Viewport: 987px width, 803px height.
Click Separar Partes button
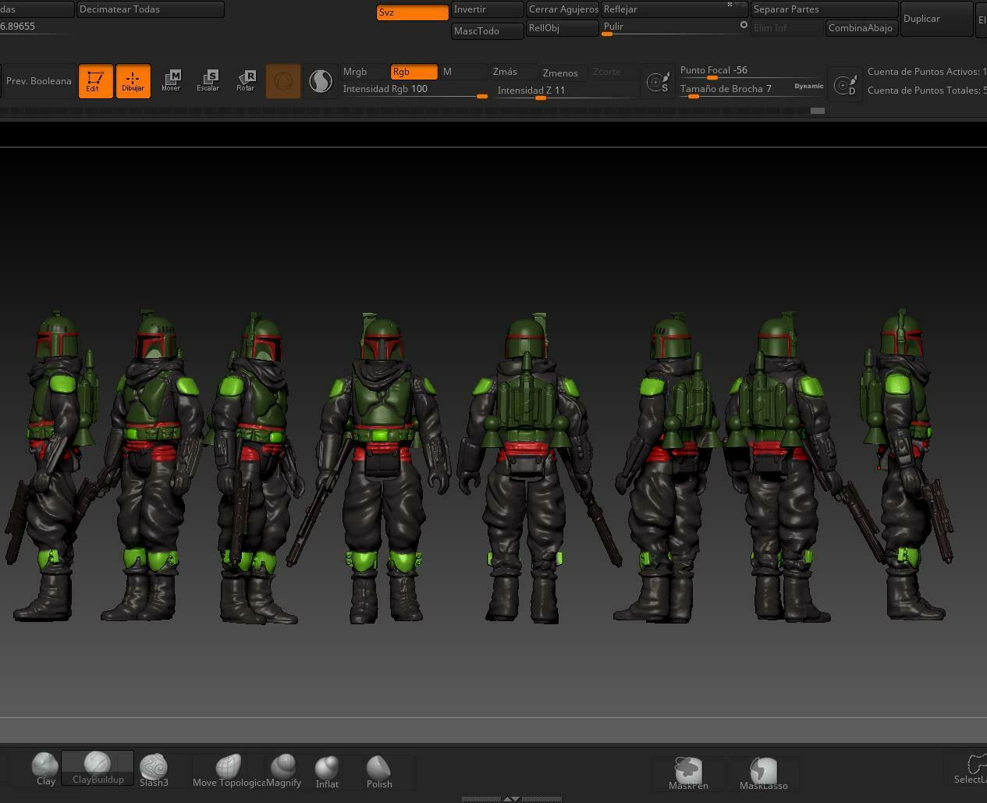click(824, 9)
